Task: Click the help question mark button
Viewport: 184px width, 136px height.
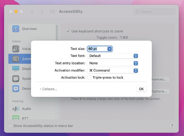Action: pos(172,126)
